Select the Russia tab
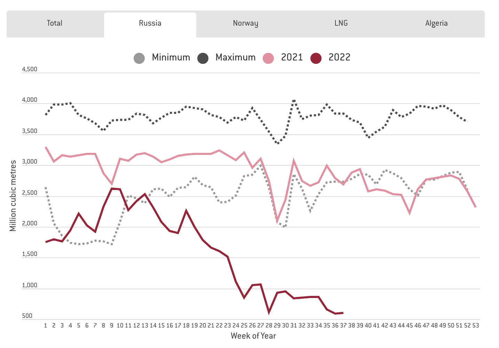Viewport: 499px width, 348px height. [x=150, y=24]
